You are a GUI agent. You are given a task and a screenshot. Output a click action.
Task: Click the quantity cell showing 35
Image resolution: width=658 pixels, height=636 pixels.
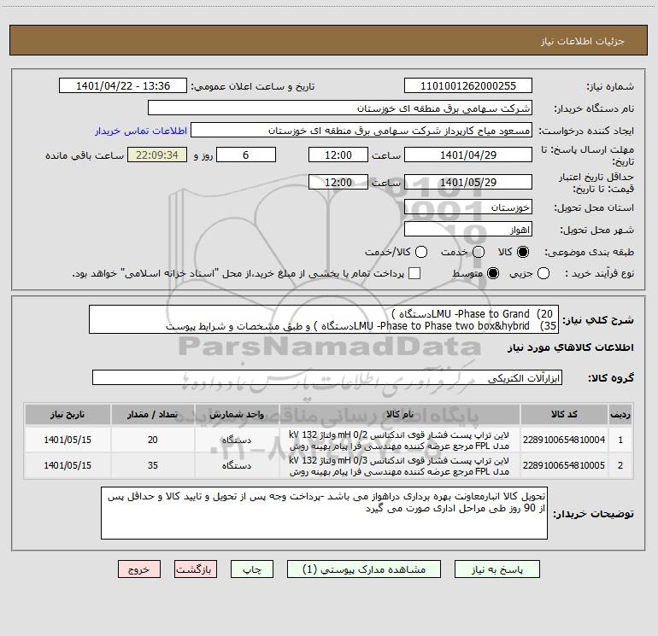click(x=152, y=465)
